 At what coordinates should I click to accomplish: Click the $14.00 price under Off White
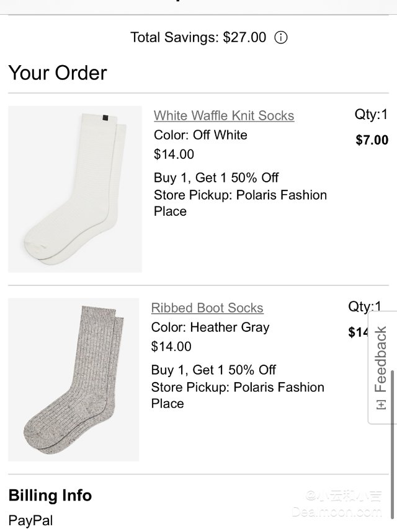tap(174, 154)
